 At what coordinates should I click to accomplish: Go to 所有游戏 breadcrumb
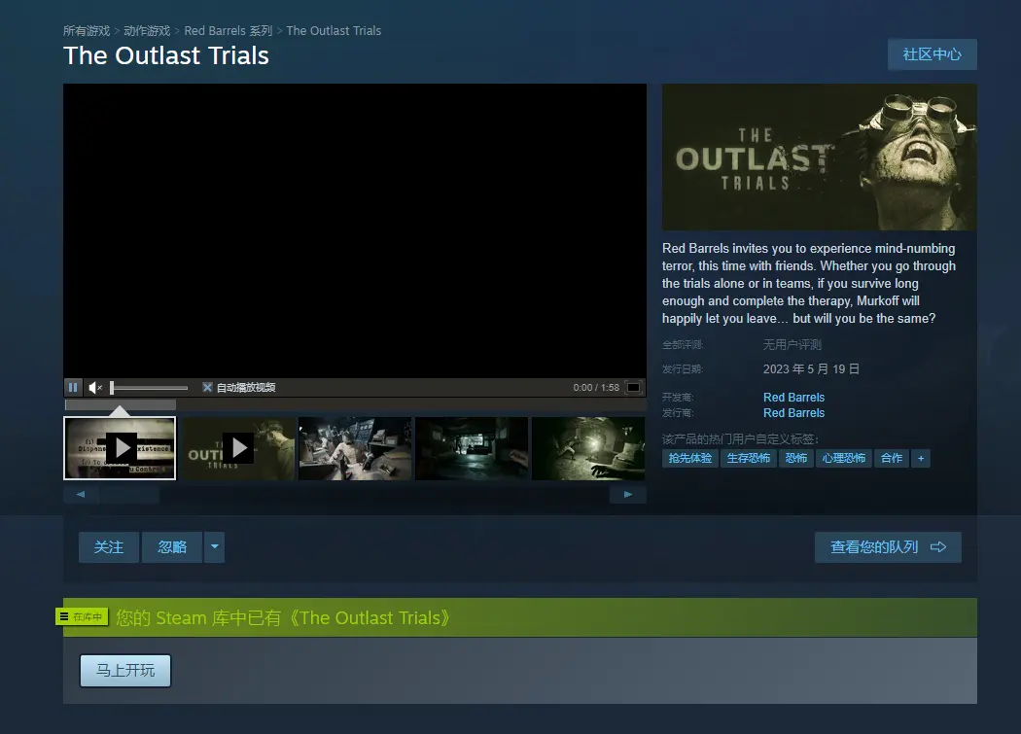click(x=87, y=30)
